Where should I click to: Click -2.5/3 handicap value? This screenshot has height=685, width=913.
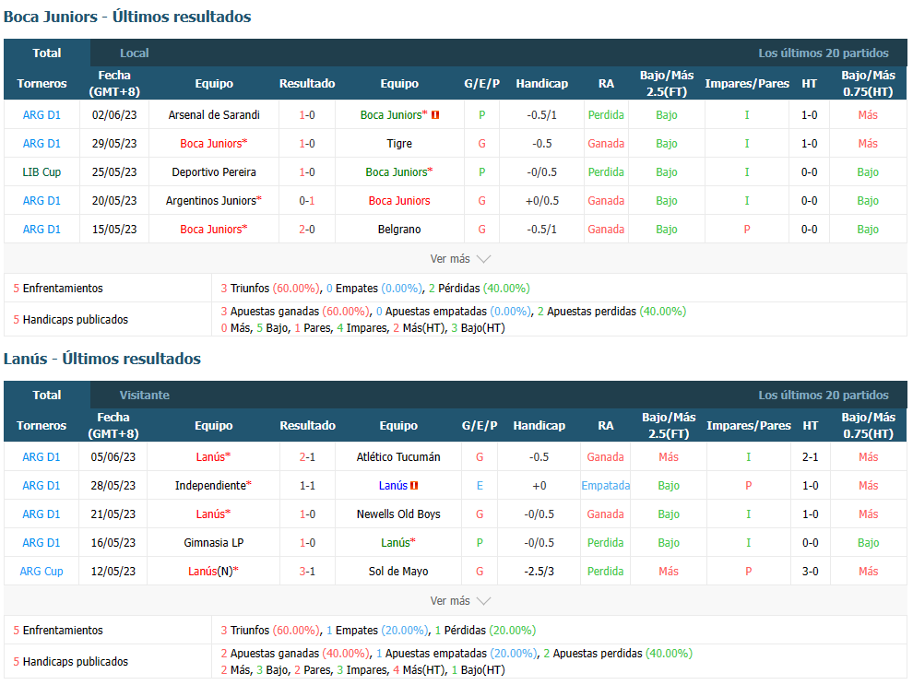(x=539, y=572)
